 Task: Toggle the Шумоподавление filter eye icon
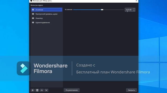pyautogui.click(x=33, y=22)
